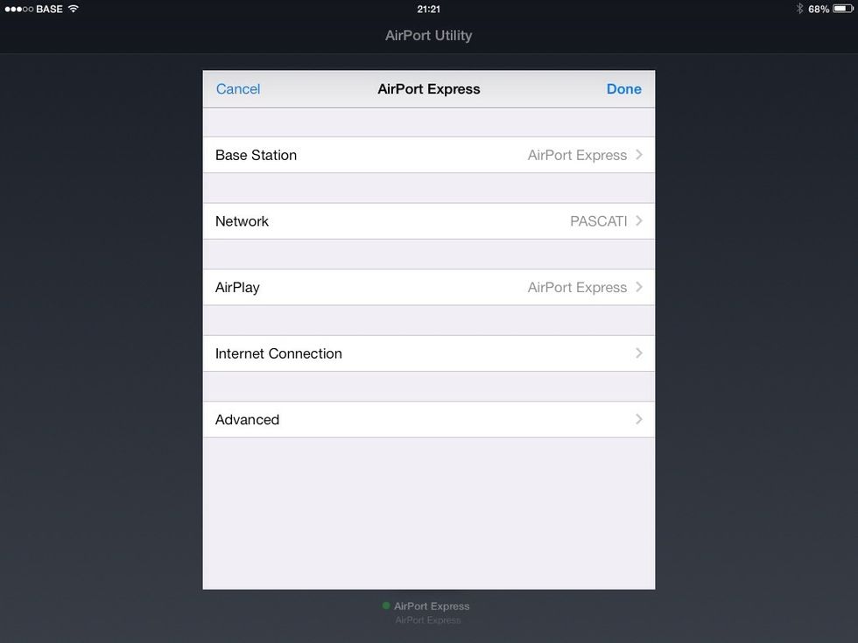Select the PASCATI network value

coord(598,220)
